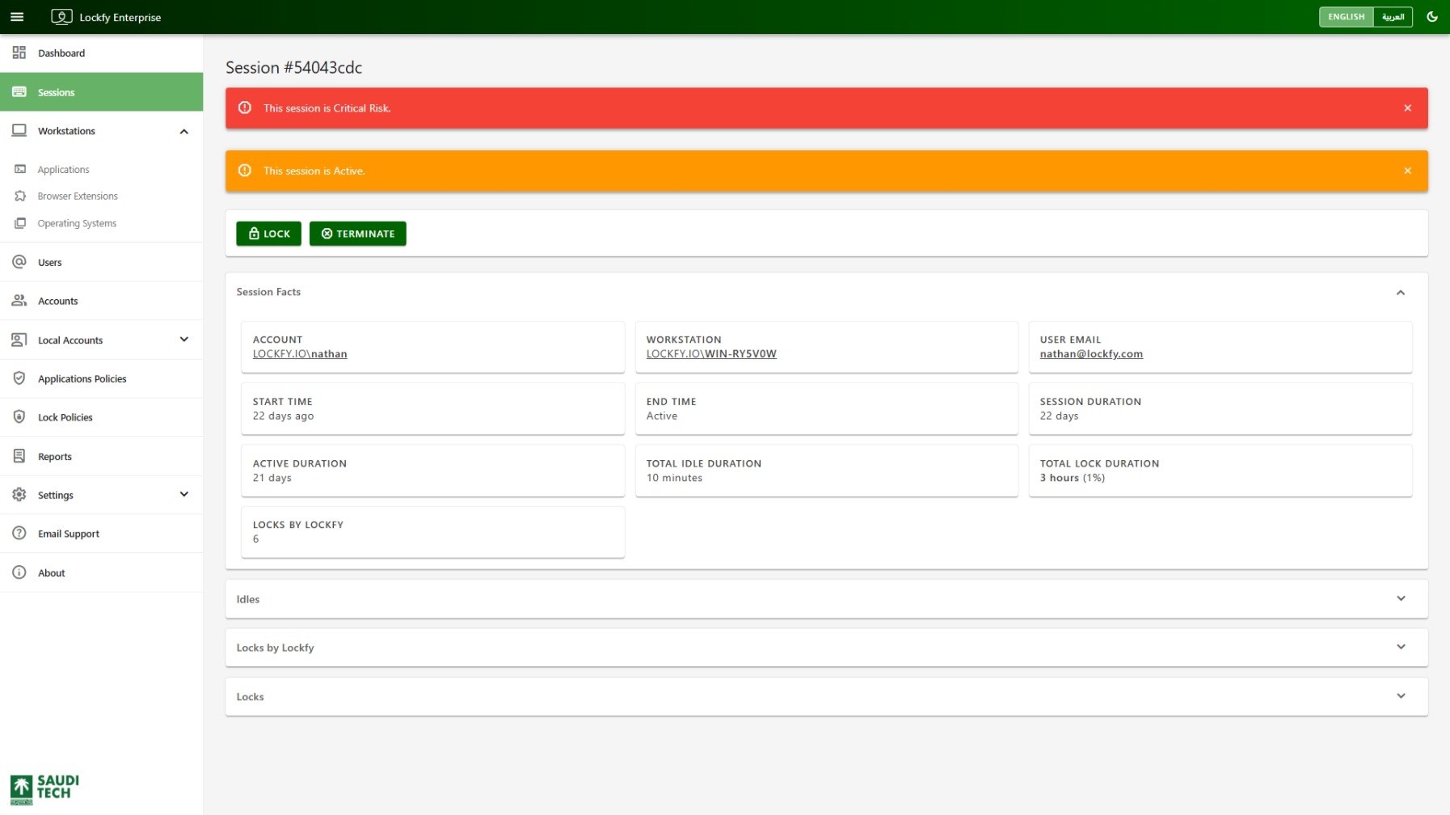1450x815 pixels.
Task: Switch language to Arabic
Action: (1393, 17)
